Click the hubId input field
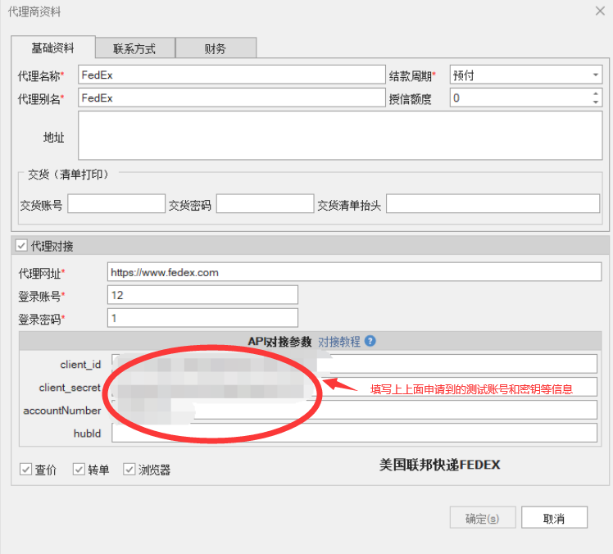The height and width of the screenshot is (554, 613). [354, 433]
